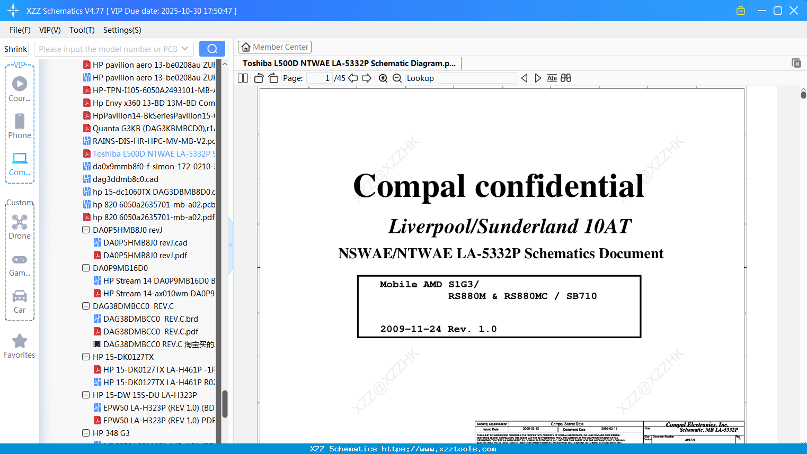This screenshot has width=807, height=454.
Task: Zoom in on the schematic
Action: (383, 78)
